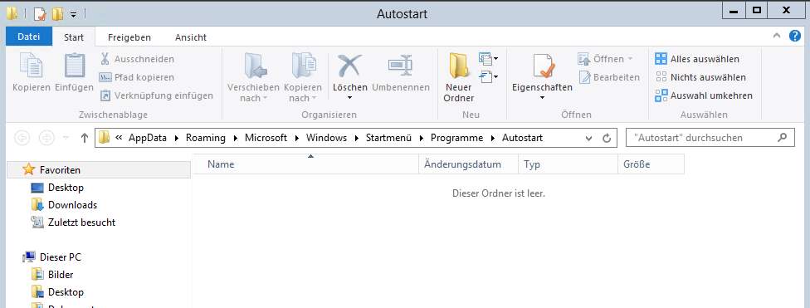Viewport: 810px width, 308px height.
Task: Open the address bar history dropdown
Action: tap(588, 138)
